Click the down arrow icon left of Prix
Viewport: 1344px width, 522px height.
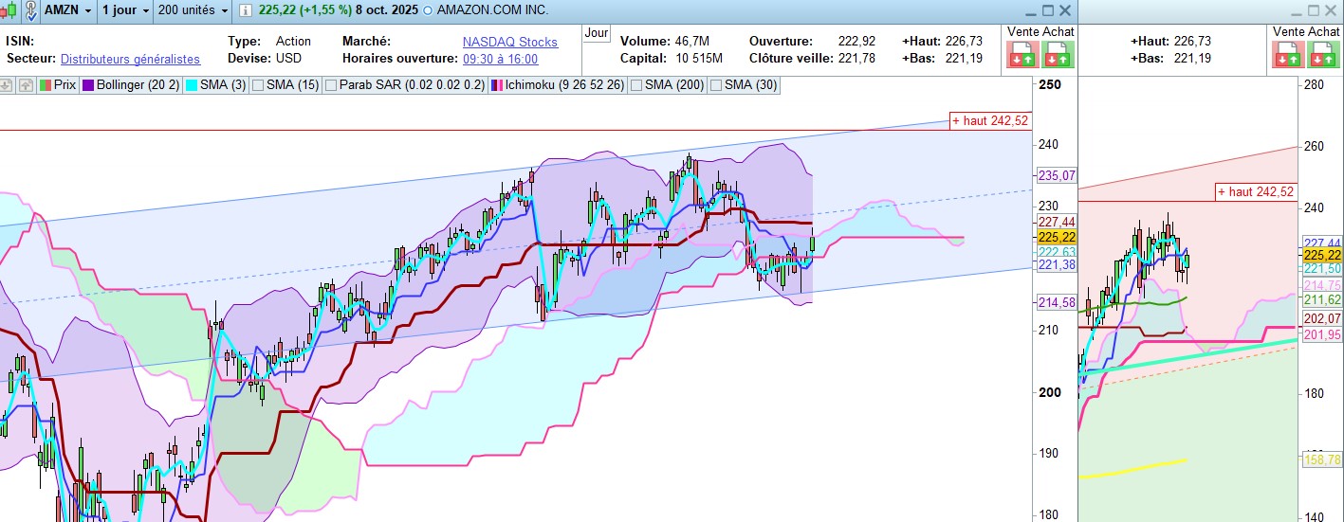pyautogui.click(x=7, y=84)
